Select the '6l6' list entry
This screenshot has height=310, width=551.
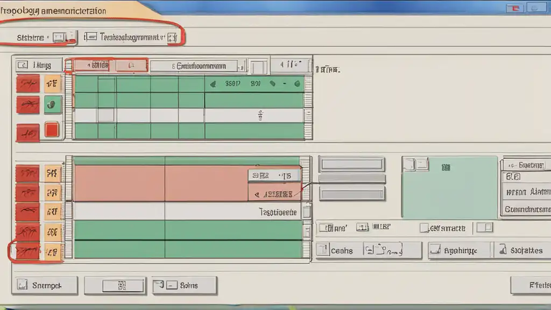click(x=526, y=177)
